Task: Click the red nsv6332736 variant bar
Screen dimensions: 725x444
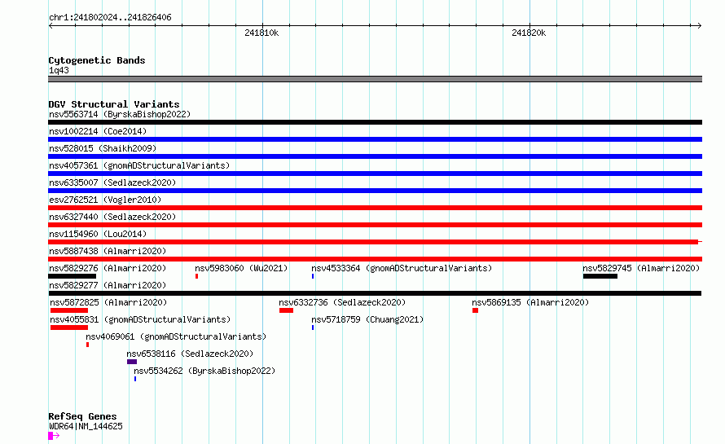Action: tap(286, 310)
